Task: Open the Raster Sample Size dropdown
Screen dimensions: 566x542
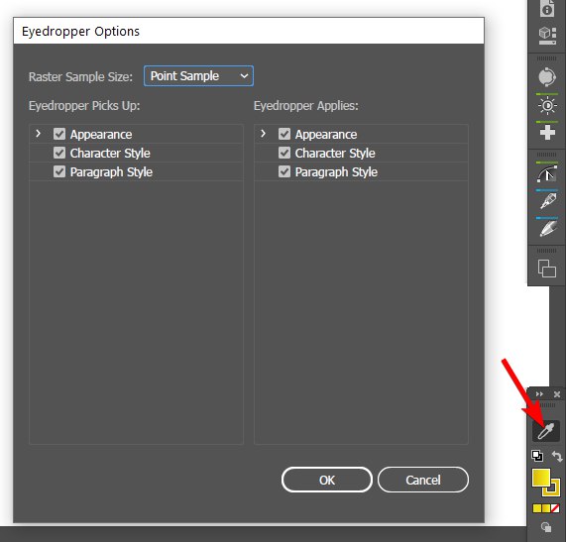Action: 198,75
